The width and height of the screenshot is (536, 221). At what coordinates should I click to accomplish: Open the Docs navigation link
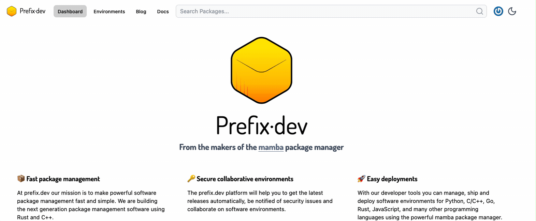163,11
